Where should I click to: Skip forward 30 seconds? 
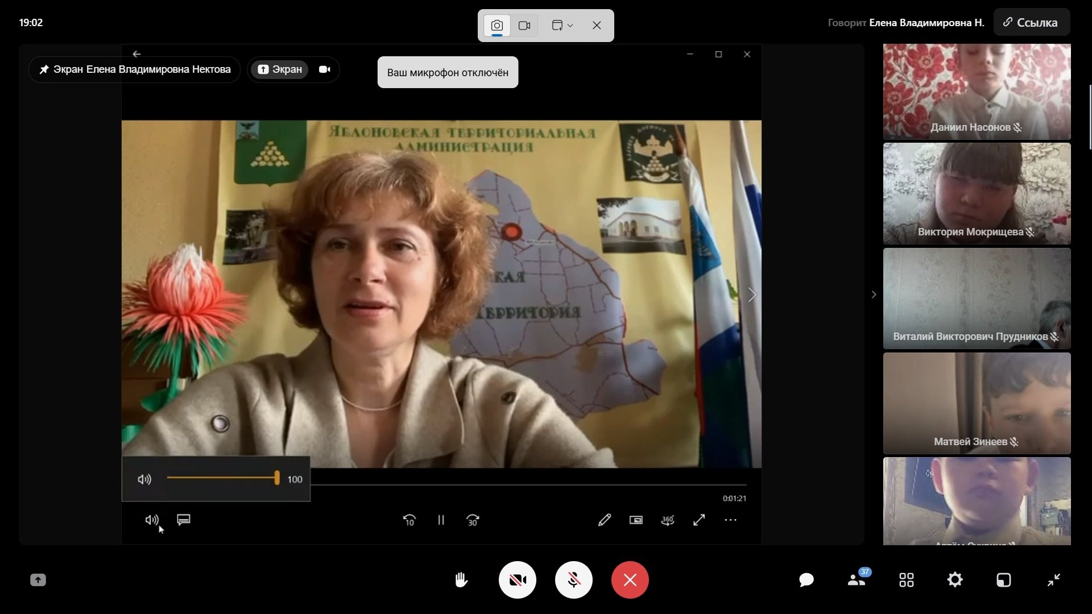pyautogui.click(x=473, y=520)
